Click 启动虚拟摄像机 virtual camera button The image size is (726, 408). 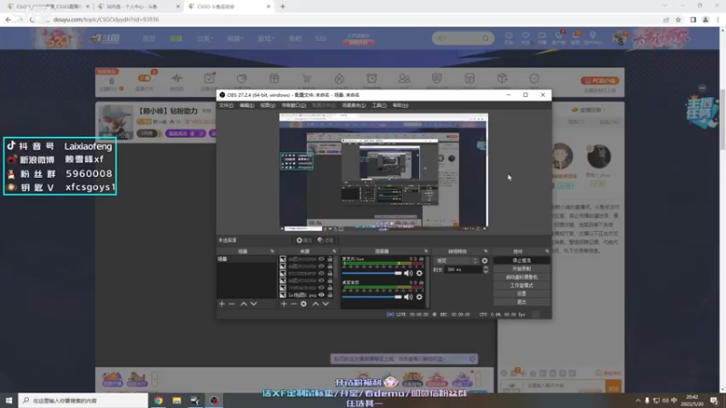(521, 277)
